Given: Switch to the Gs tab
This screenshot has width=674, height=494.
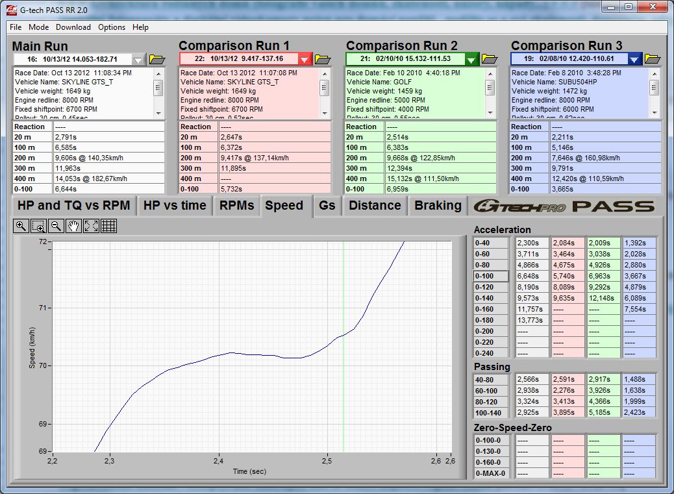Looking at the screenshot, I should [x=327, y=205].
